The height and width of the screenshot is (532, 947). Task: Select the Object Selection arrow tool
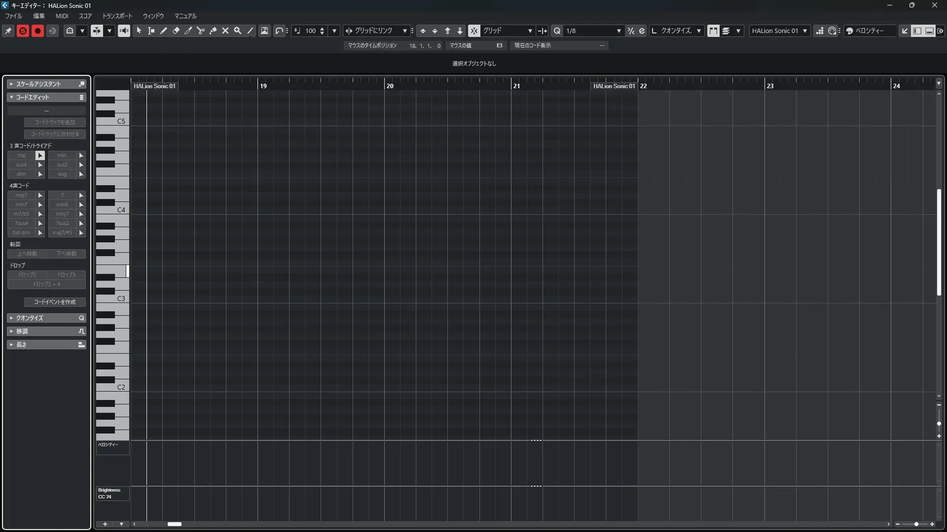coord(139,31)
